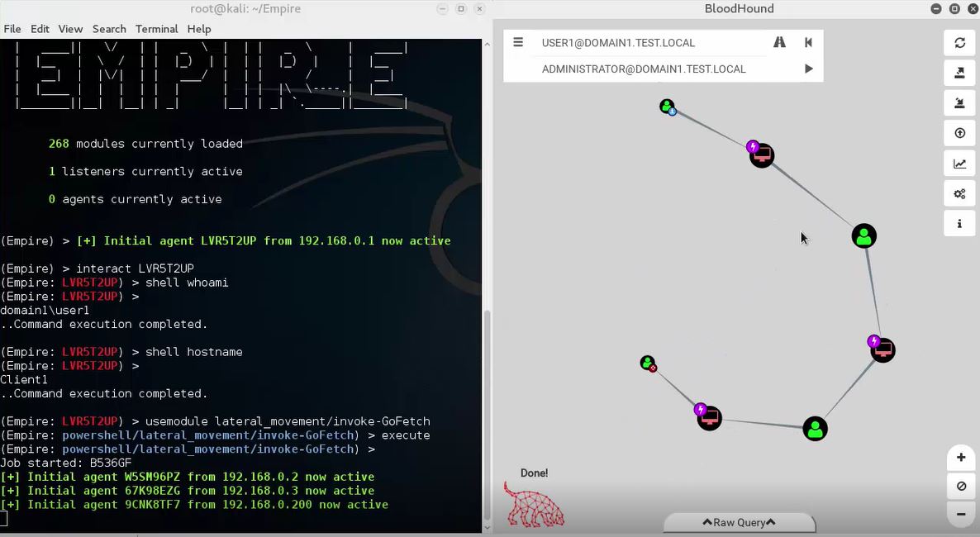Click the terminal scrollbar down arrow
The image size is (980, 537).
[x=488, y=528]
